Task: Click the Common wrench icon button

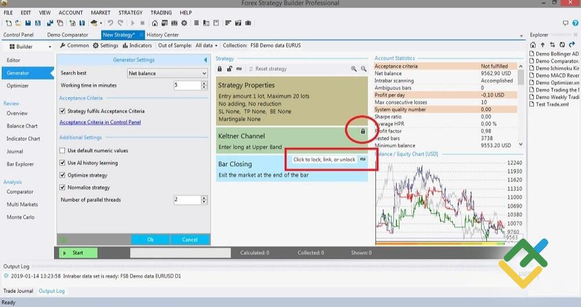Action: [x=74, y=45]
